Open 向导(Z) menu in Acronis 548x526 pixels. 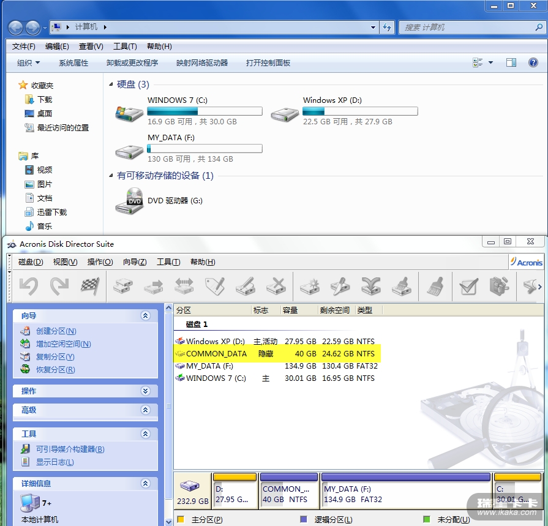coord(135,262)
